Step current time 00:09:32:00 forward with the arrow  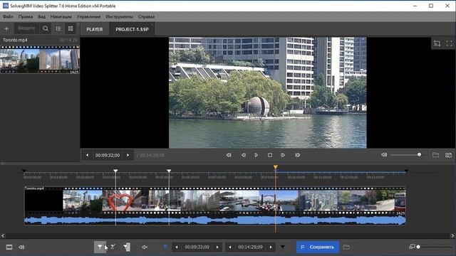click(x=217, y=247)
